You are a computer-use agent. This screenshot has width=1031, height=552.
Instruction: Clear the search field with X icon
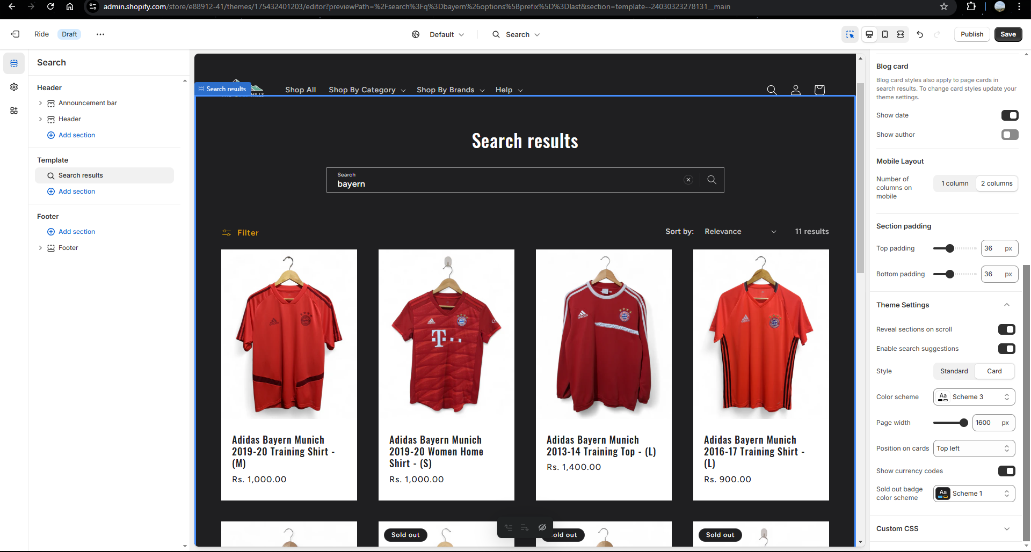point(688,180)
